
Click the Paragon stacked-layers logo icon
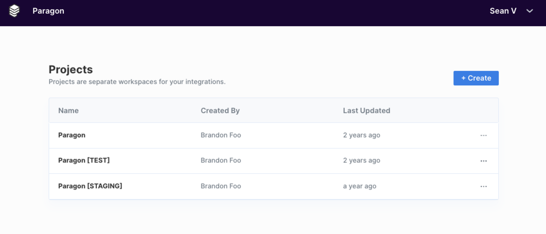pyautogui.click(x=15, y=11)
